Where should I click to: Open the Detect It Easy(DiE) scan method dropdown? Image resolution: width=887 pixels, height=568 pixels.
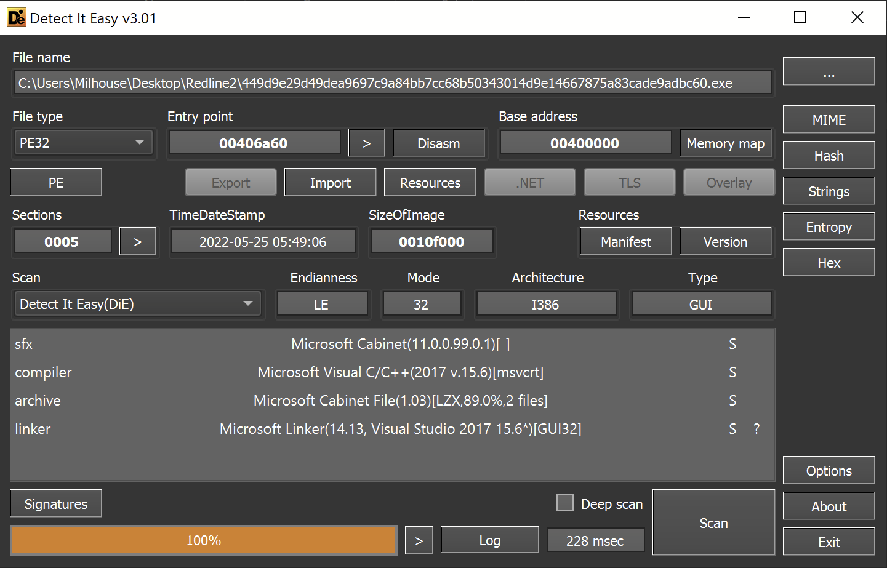tap(138, 303)
